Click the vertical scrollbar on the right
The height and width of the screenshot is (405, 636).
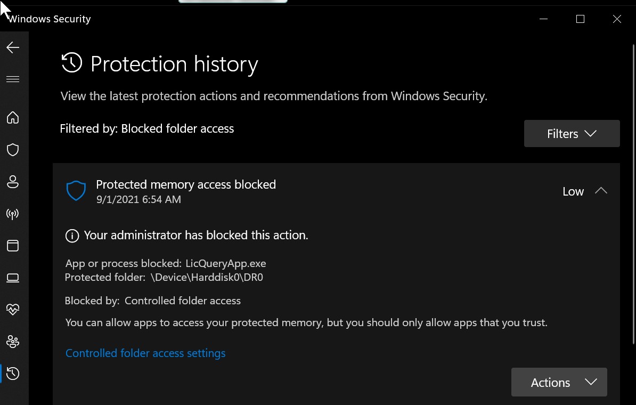[633, 195]
